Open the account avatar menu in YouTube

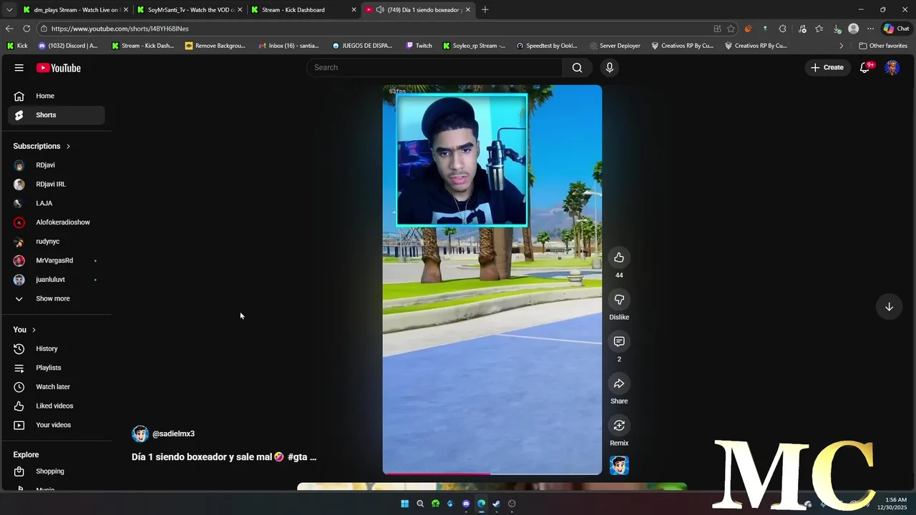coord(892,67)
